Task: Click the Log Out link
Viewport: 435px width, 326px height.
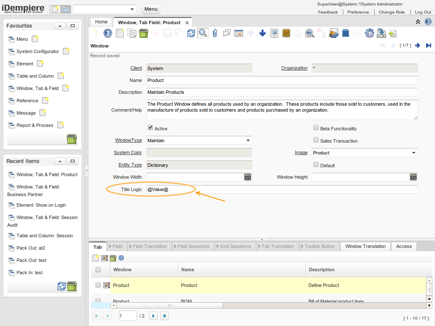Action: pyautogui.click(x=423, y=12)
